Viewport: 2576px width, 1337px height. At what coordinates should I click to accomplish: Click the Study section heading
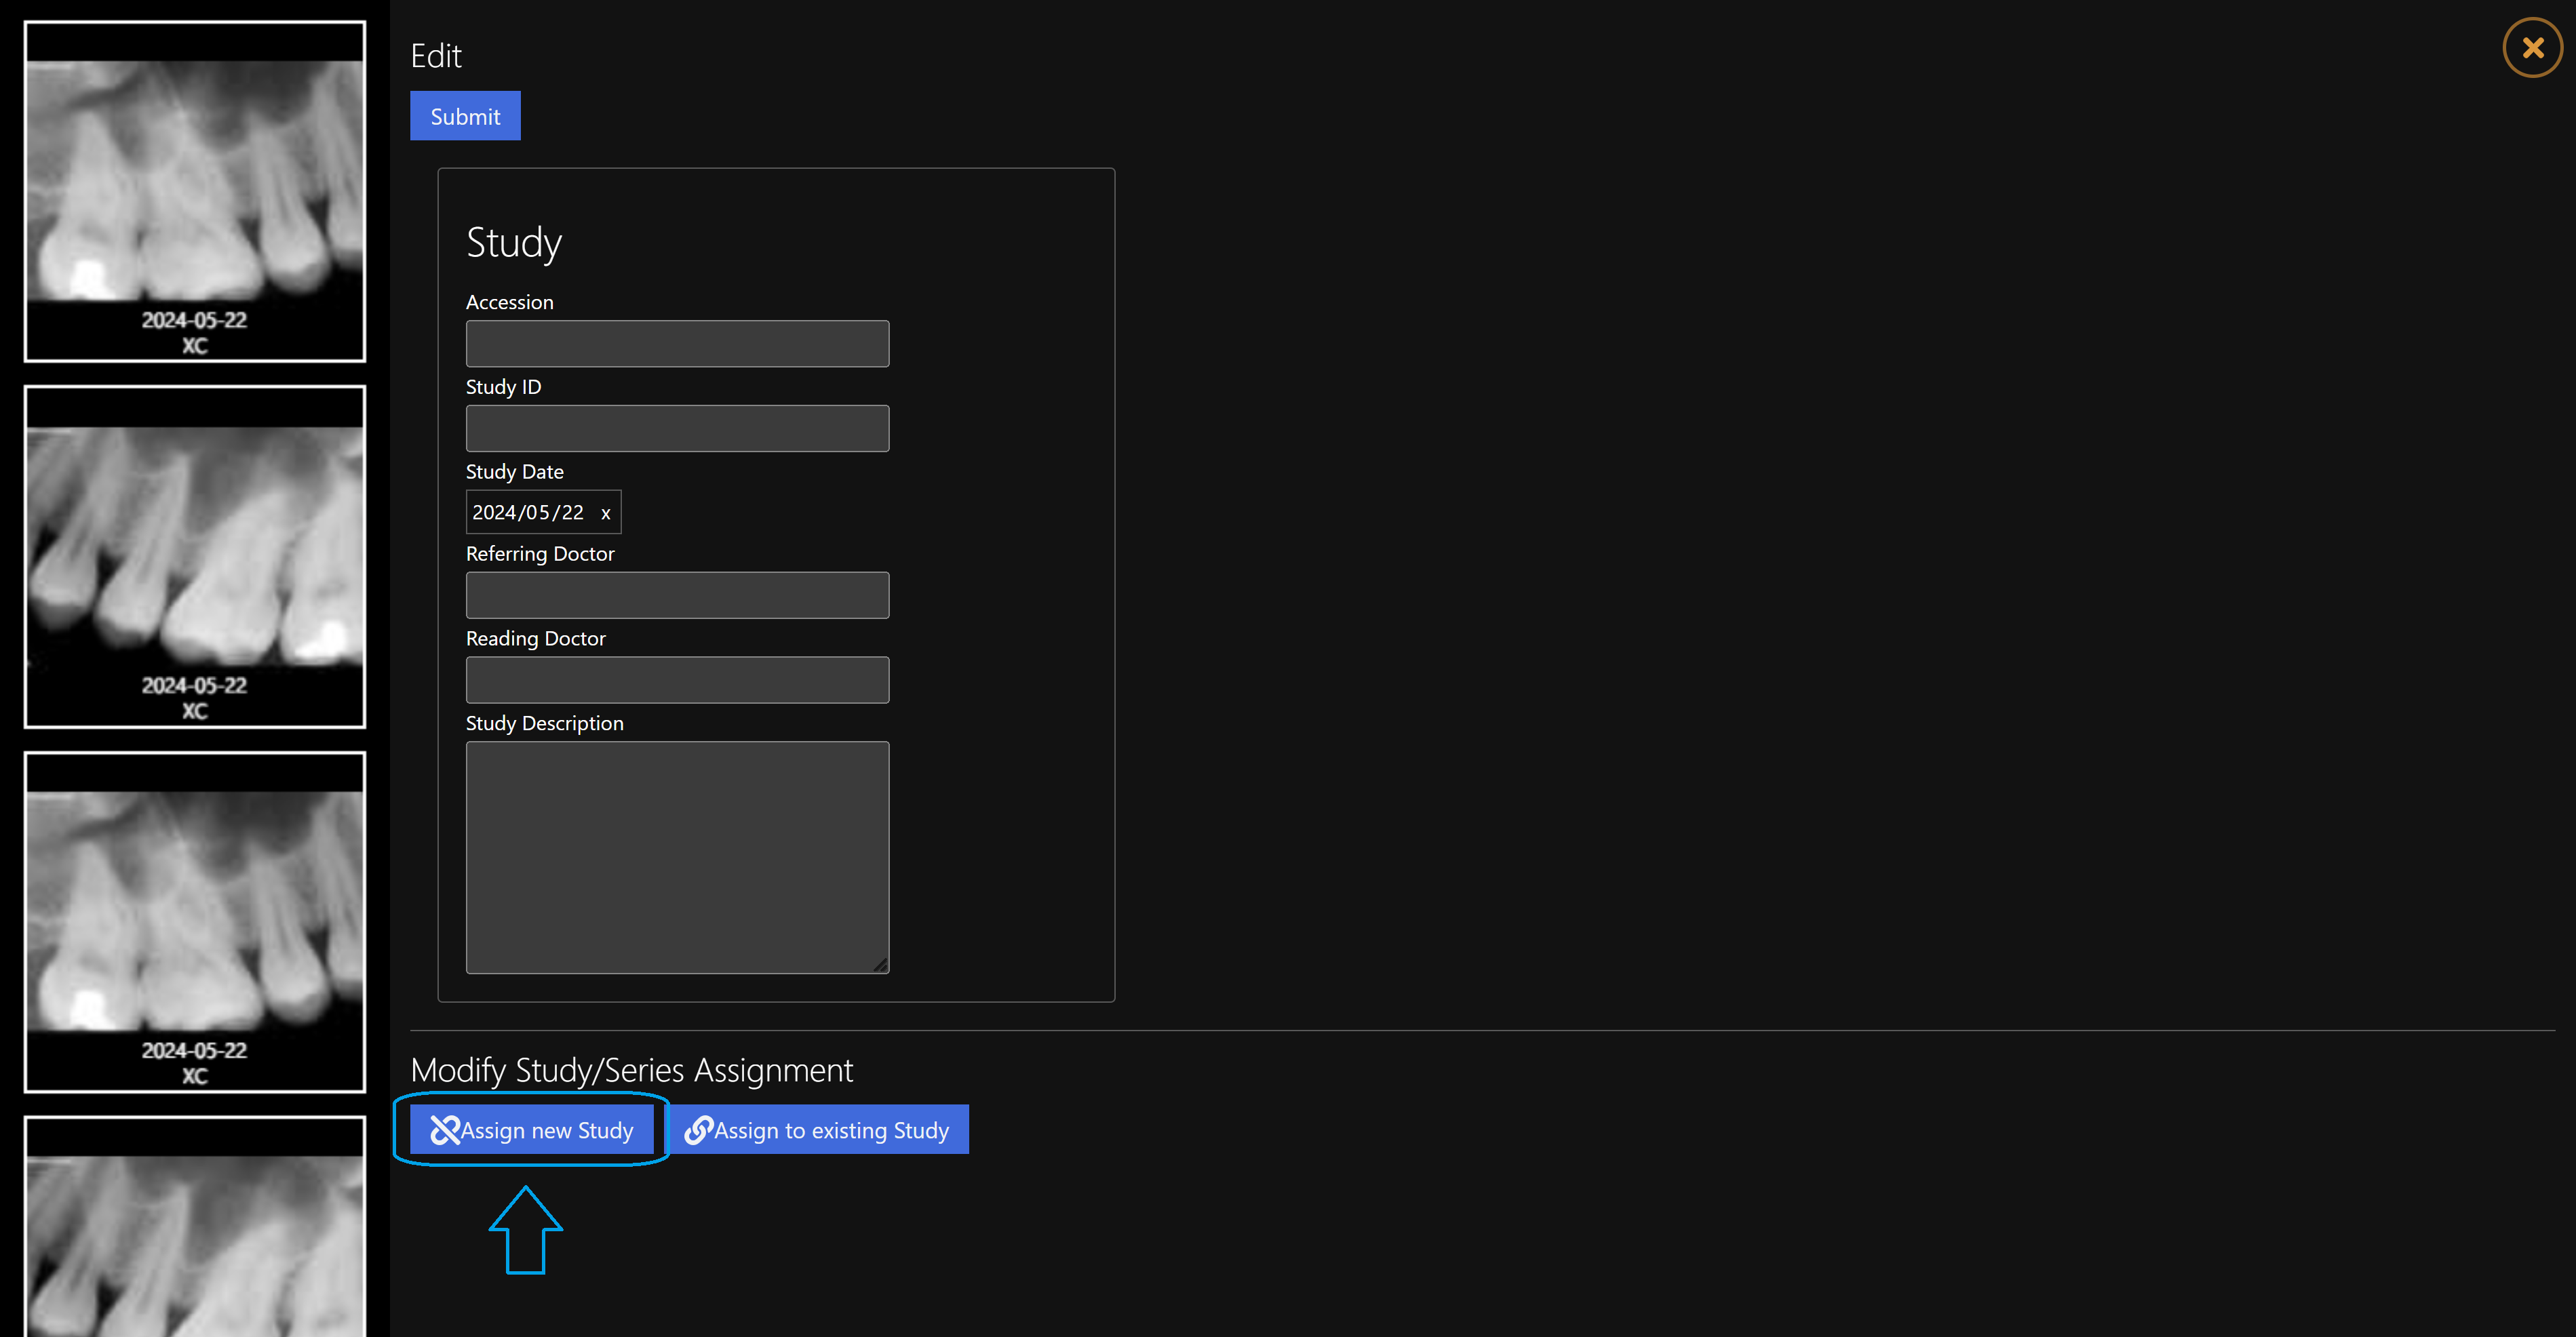[x=514, y=243]
